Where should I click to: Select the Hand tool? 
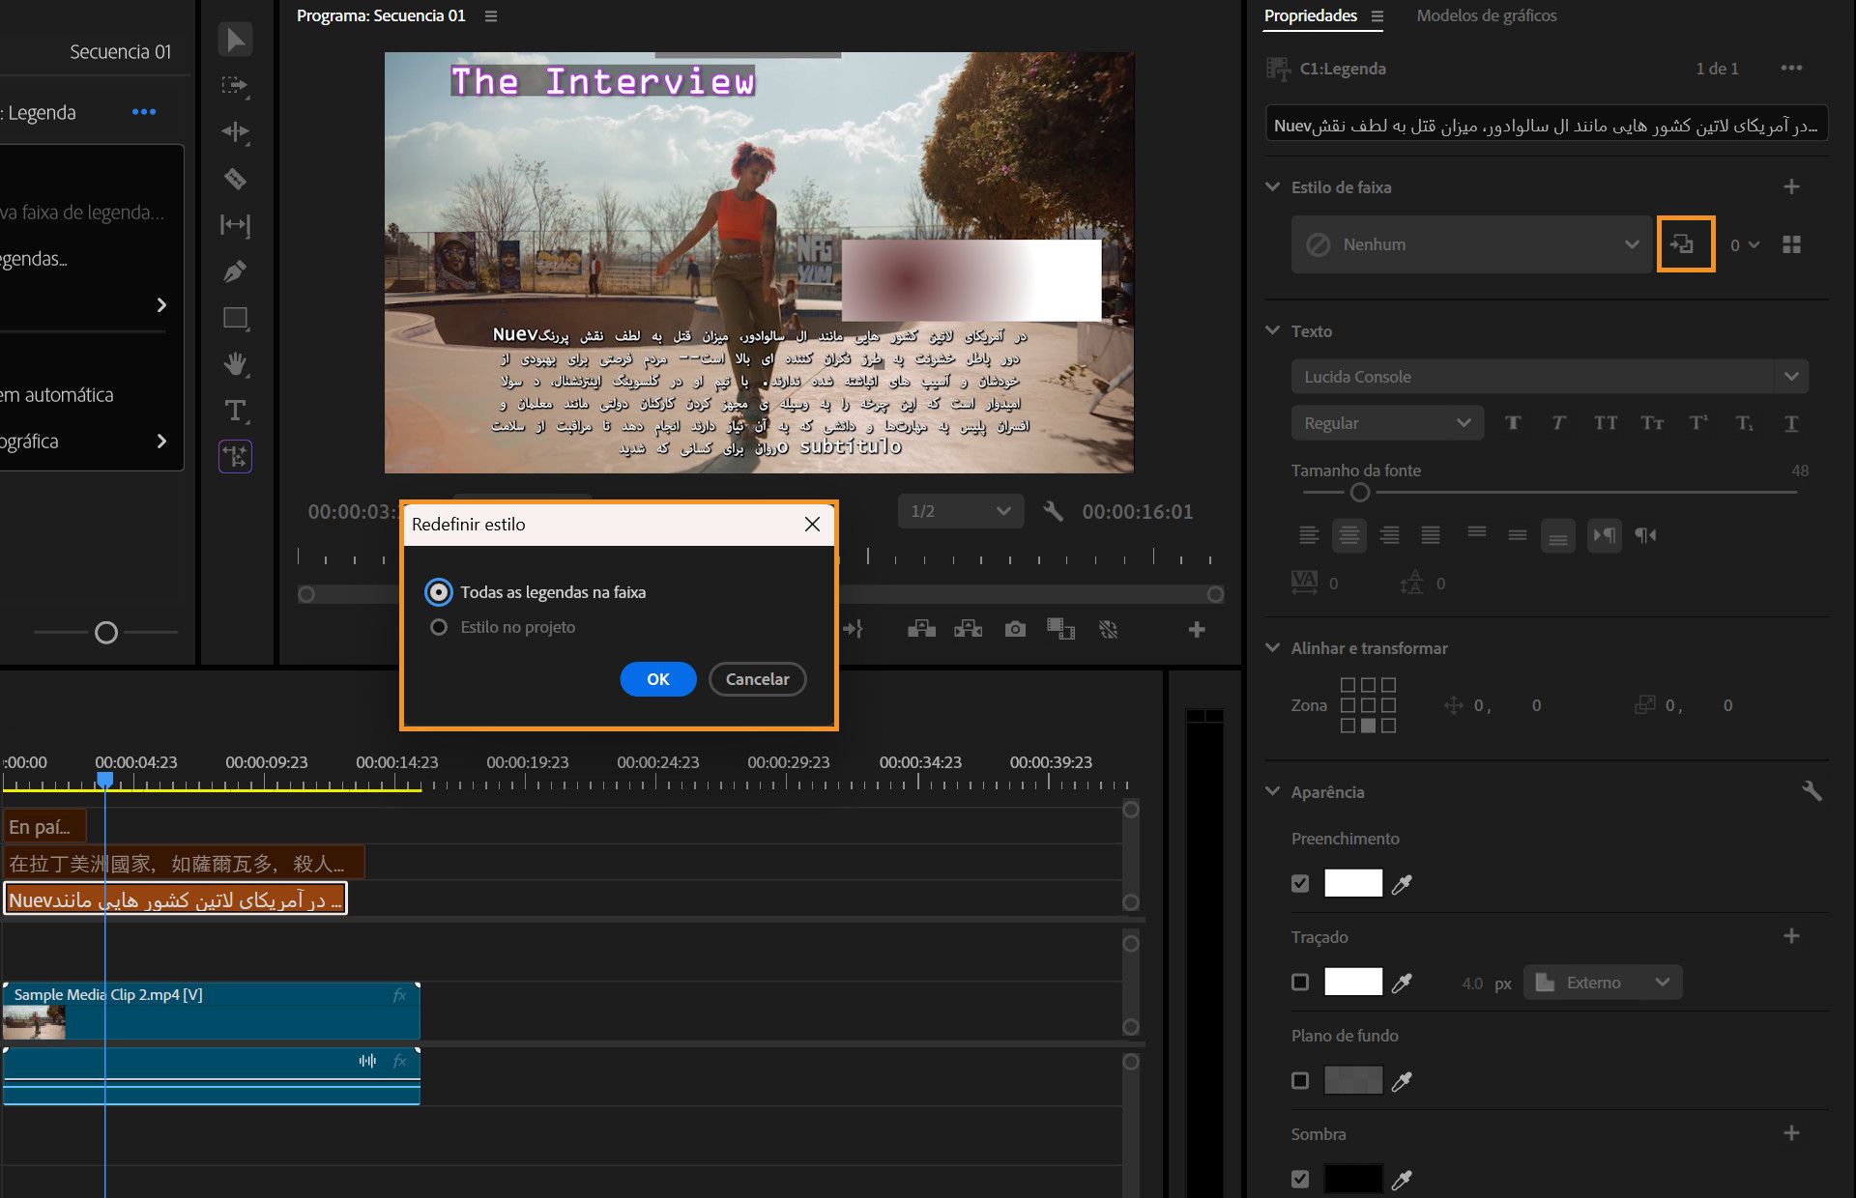[235, 364]
